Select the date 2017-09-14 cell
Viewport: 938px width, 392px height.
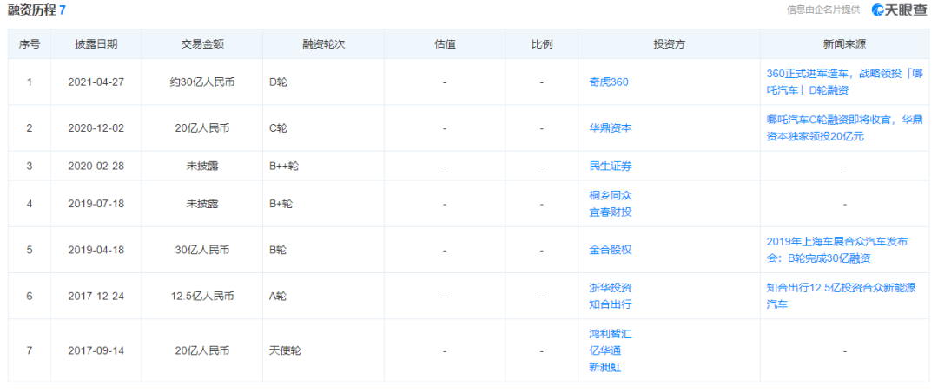[x=96, y=350]
